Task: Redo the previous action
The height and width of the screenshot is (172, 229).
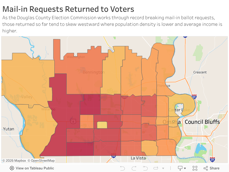Action: click(134, 168)
